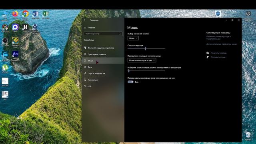Click the Отправить отзыв link

(x=218, y=57)
